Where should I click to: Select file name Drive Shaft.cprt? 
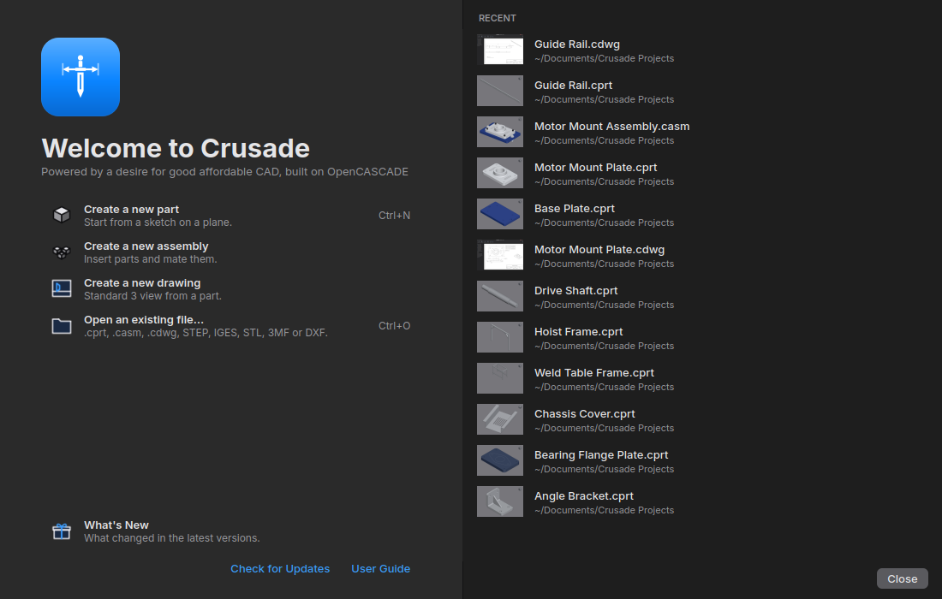[575, 291]
